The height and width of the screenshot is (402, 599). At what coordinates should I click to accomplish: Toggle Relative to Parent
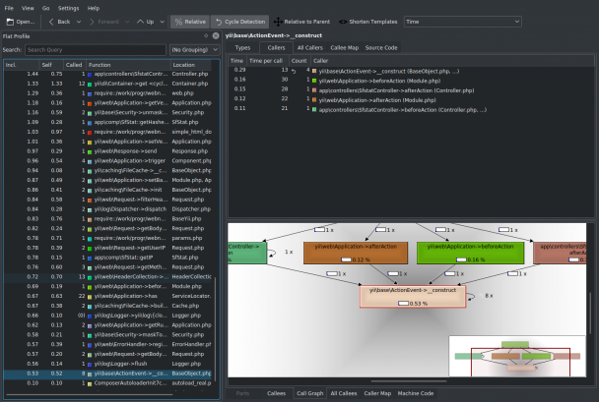click(x=301, y=22)
